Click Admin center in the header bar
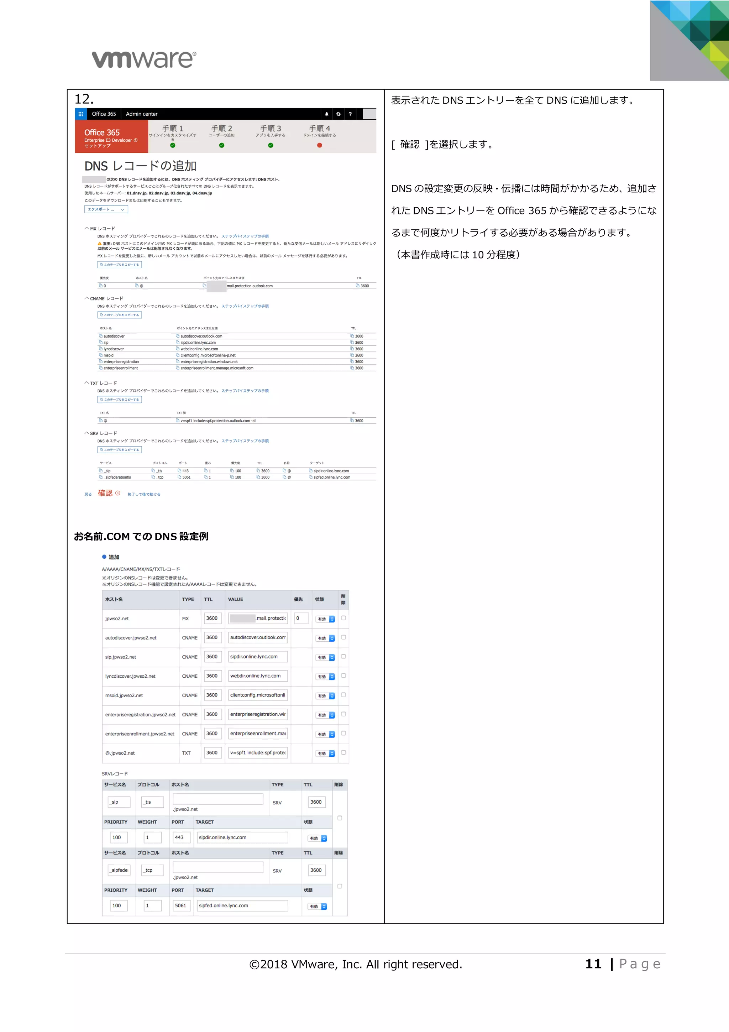This screenshot has width=729, height=1032. (x=141, y=114)
